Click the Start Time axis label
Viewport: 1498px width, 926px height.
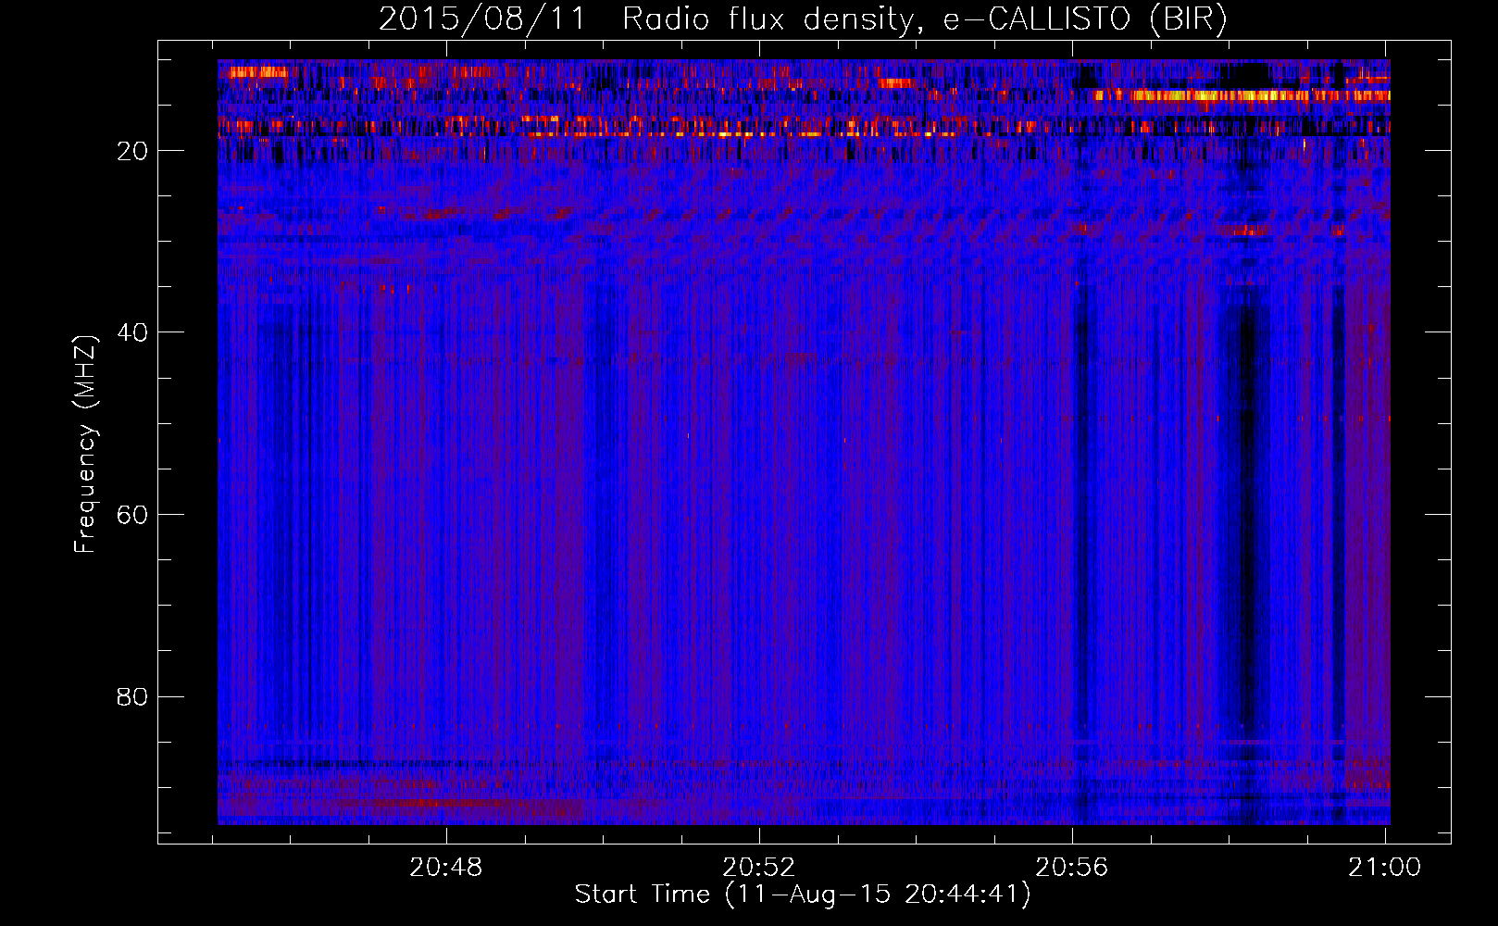[803, 895]
